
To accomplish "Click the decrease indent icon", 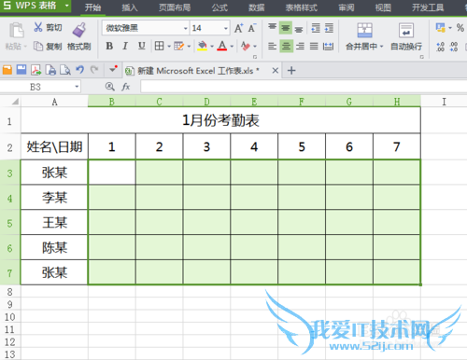I will 316,28.
